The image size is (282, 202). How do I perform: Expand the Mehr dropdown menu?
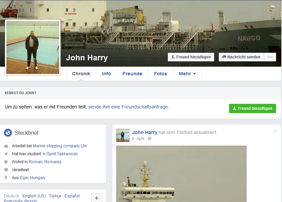pyautogui.click(x=187, y=74)
